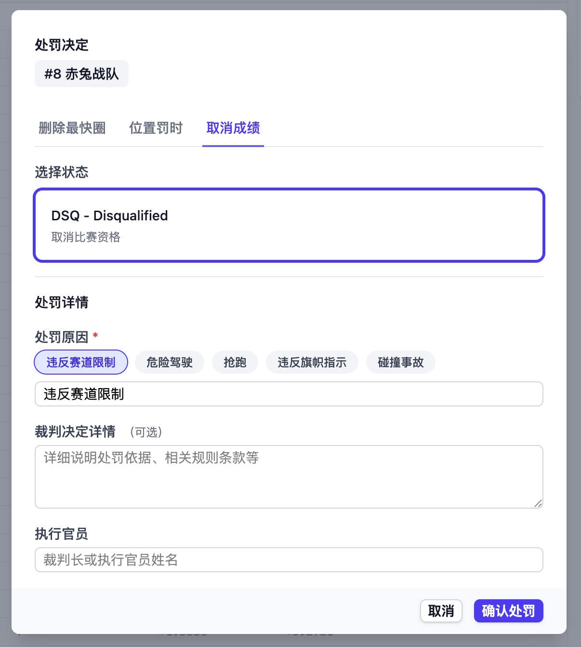
Task: Open the 取消成绩 tab
Action: click(233, 128)
